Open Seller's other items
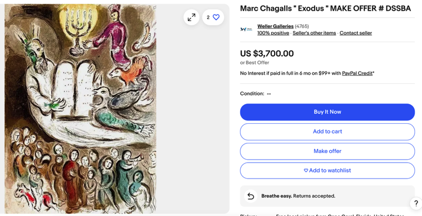The height and width of the screenshot is (216, 422). (x=315, y=33)
